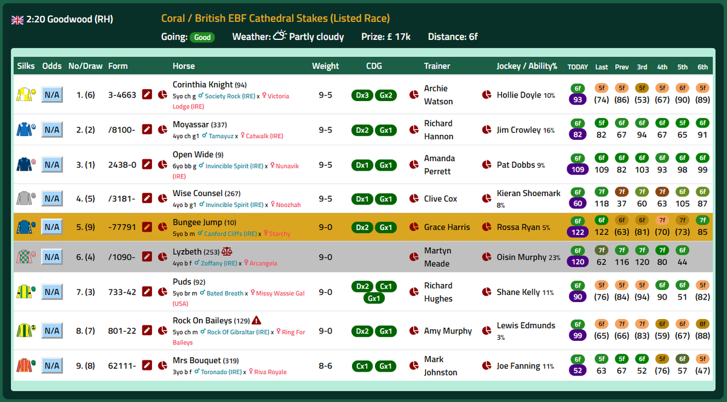Click the red edit icon for Moyassar
This screenshot has width=727, height=402.
pos(147,130)
